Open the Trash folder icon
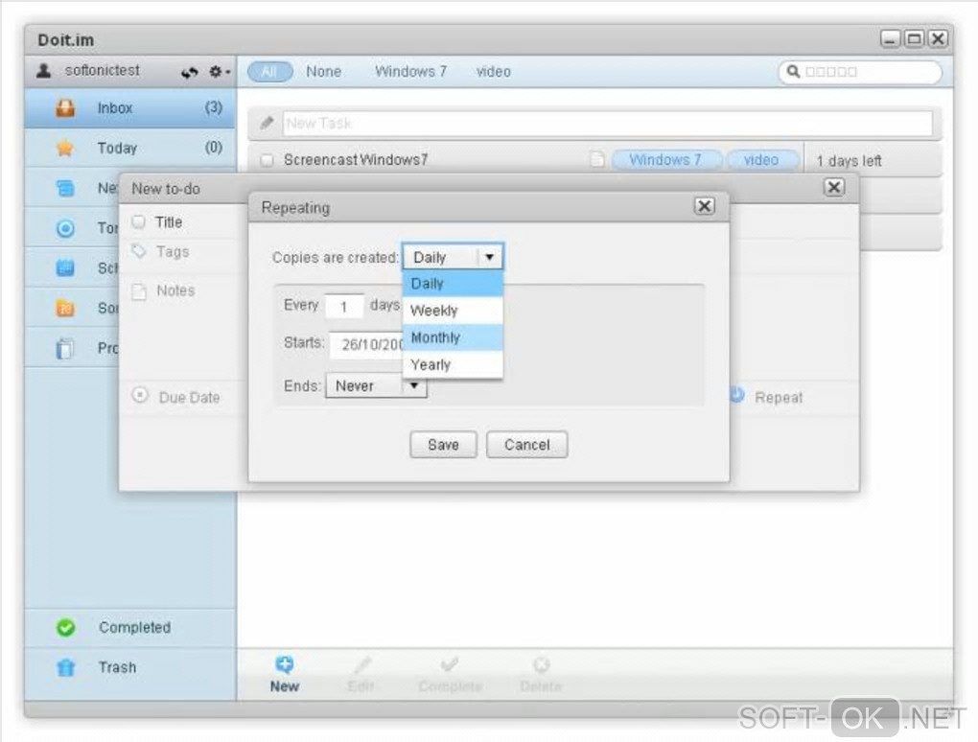The image size is (978, 742). (65, 667)
